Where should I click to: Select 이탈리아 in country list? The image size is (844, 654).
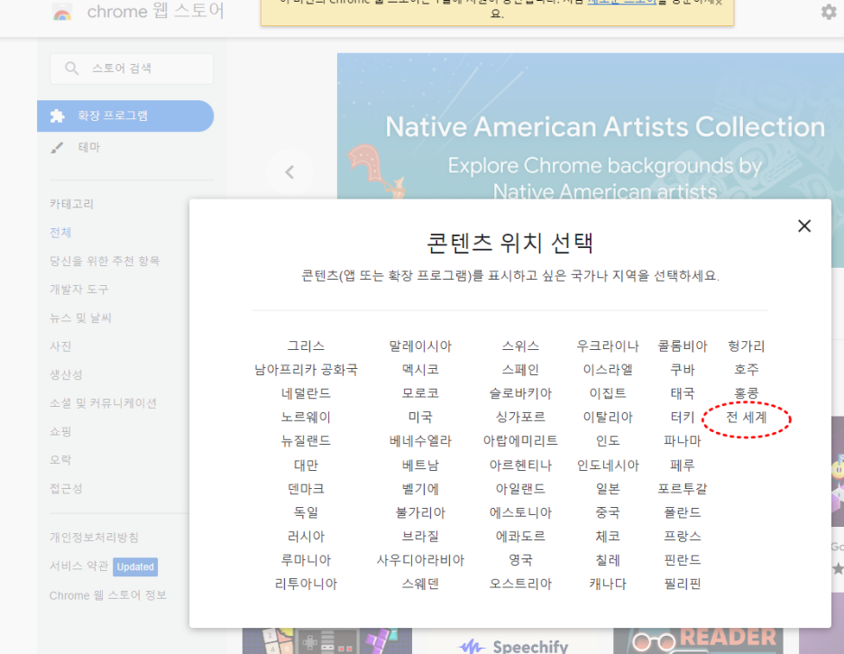coord(608,417)
